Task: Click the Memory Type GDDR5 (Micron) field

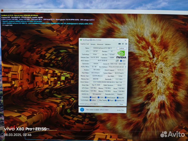Action: (97, 76)
